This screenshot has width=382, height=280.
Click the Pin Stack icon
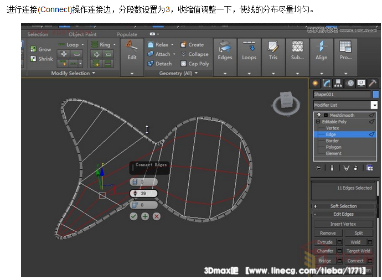coord(318,168)
